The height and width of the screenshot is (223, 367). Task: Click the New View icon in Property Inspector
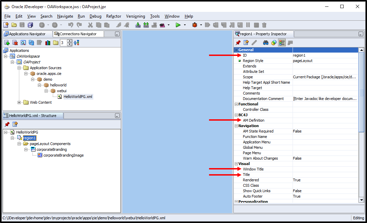(246, 42)
